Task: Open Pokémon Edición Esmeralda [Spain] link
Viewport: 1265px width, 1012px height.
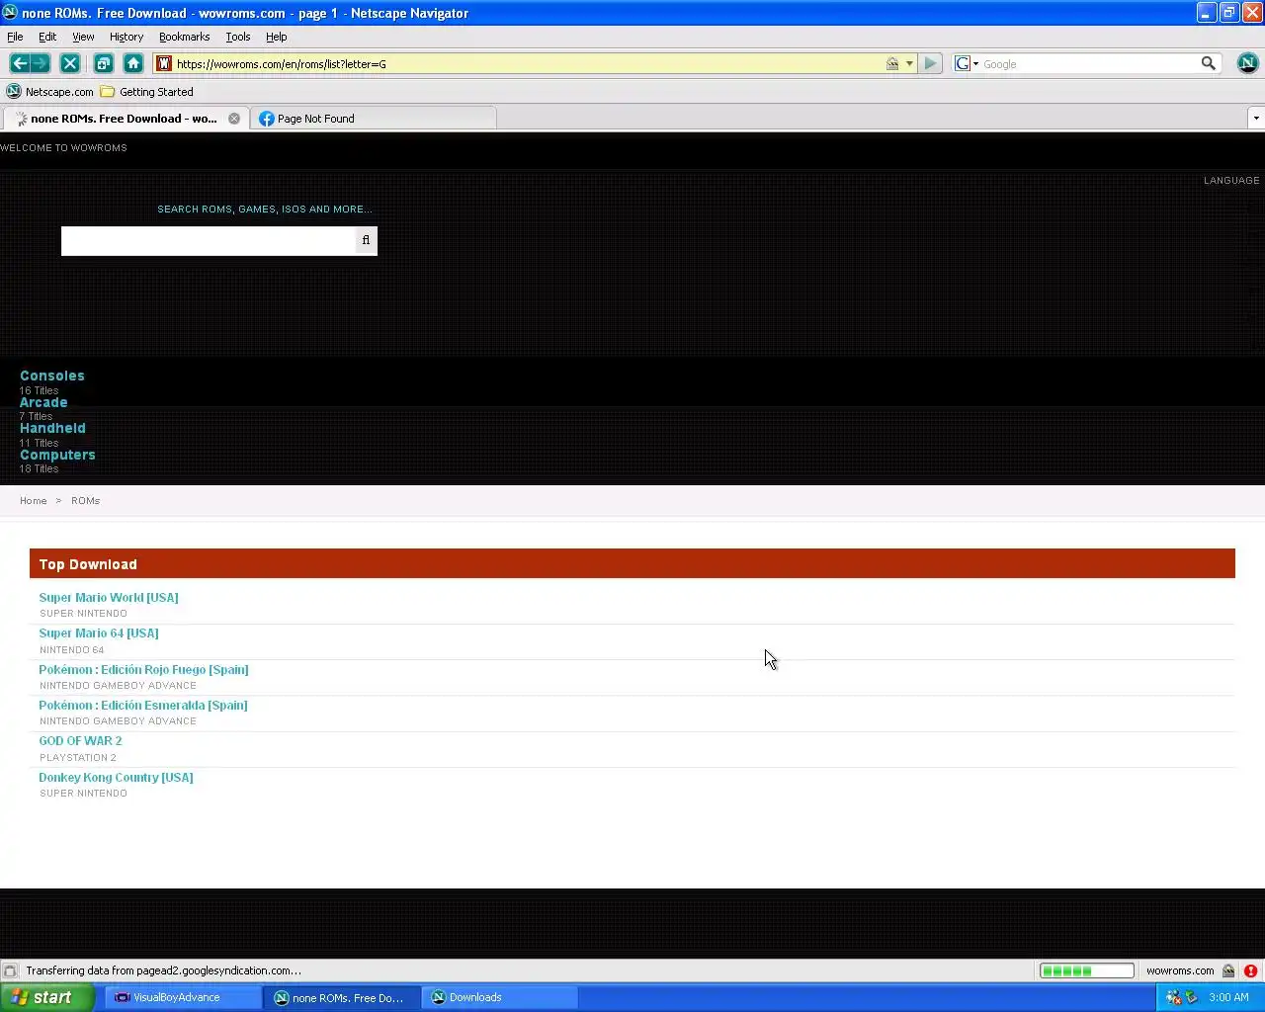Action: coord(143,705)
